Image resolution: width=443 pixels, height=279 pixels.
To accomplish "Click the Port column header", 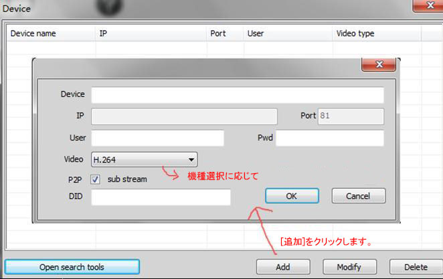I will pos(225,33).
